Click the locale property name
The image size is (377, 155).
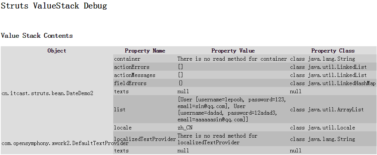123,128
